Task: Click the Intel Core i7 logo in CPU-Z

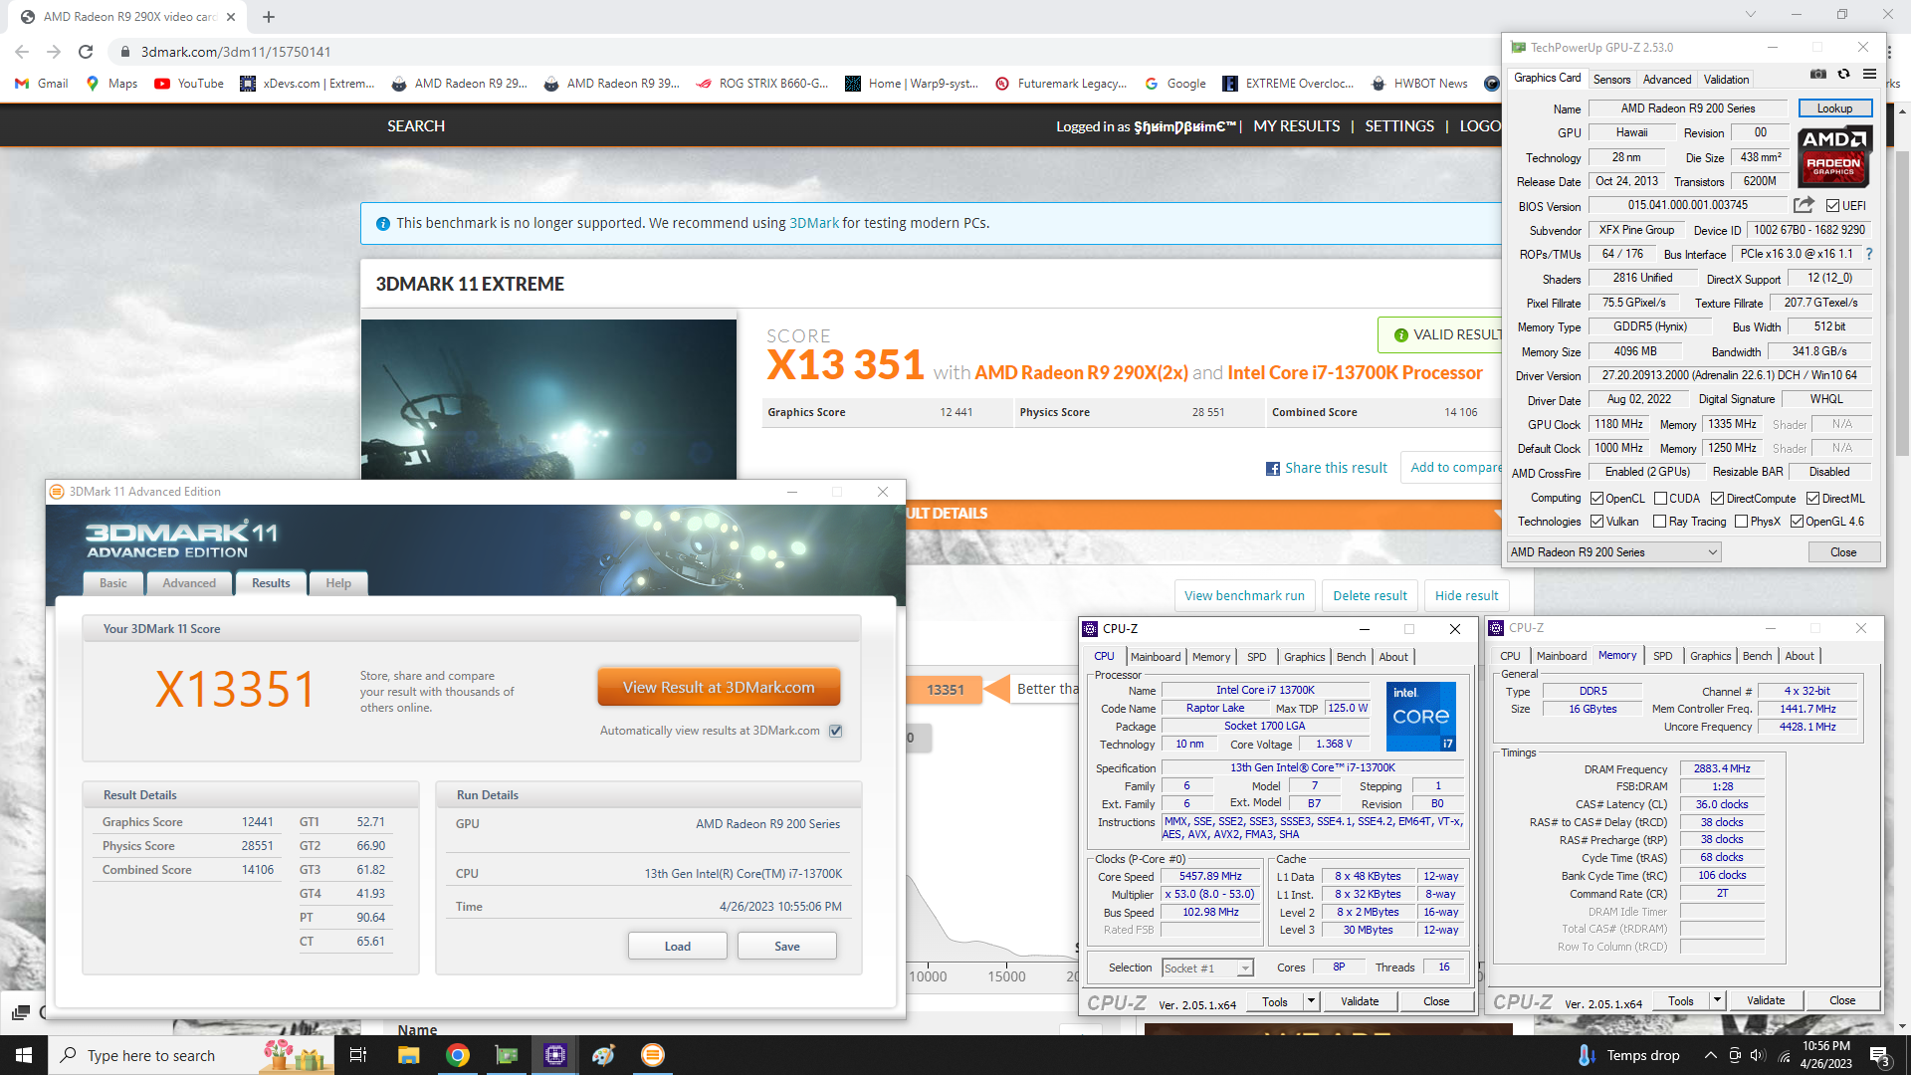Action: pyautogui.click(x=1420, y=716)
